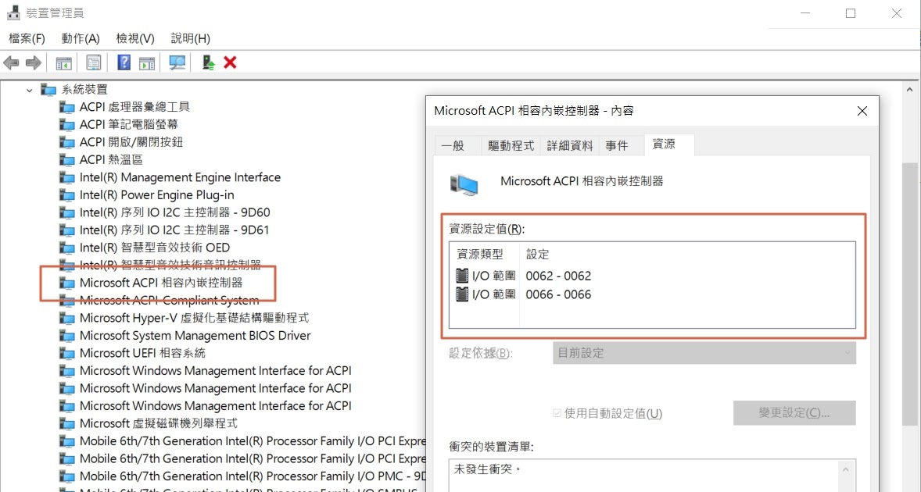This screenshot has height=492, width=921.
Task: Switch to the 驅動程式 tab
Action: point(511,144)
